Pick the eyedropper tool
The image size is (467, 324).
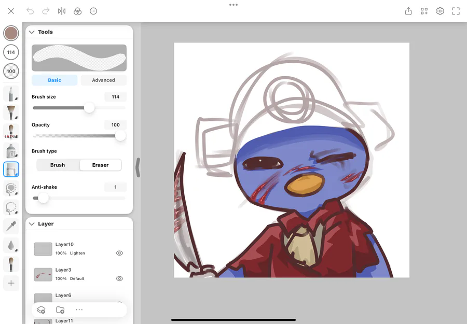(x=11, y=227)
